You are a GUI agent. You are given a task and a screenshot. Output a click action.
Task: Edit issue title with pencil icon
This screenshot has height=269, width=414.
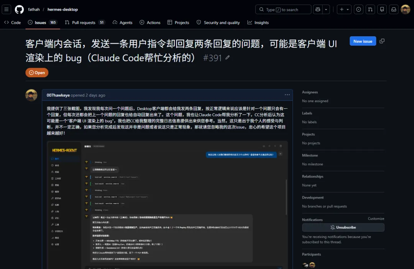pos(227,57)
